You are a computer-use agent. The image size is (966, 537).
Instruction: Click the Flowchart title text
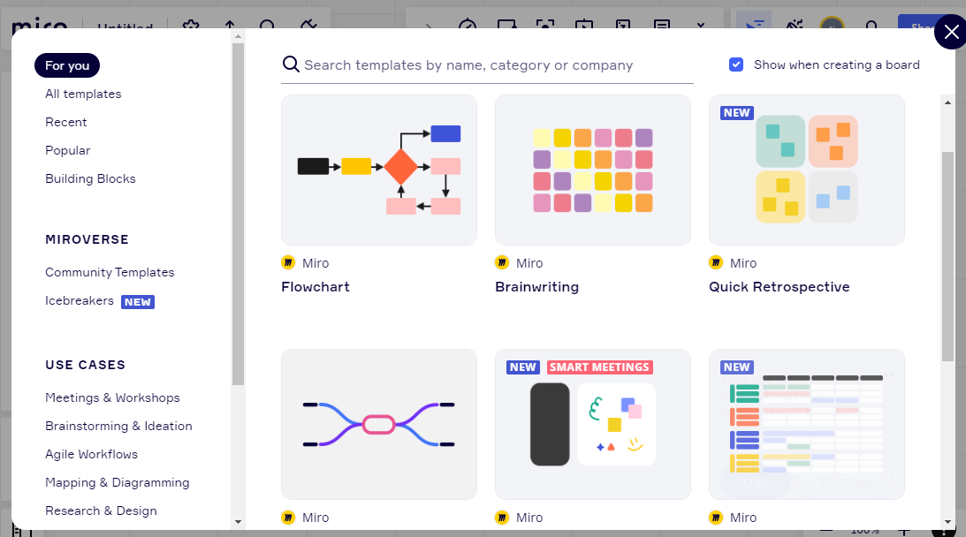(316, 287)
